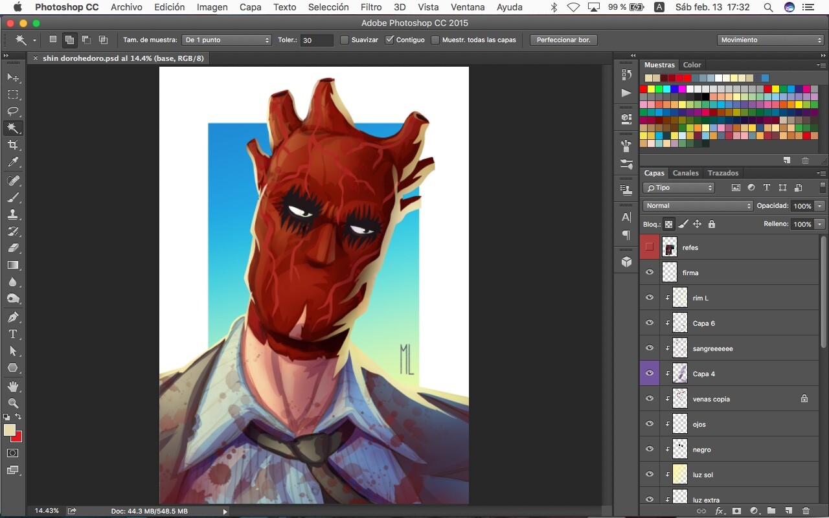Image resolution: width=829 pixels, height=518 pixels.
Task: Hide the Capa 4 layer
Action: (650, 374)
